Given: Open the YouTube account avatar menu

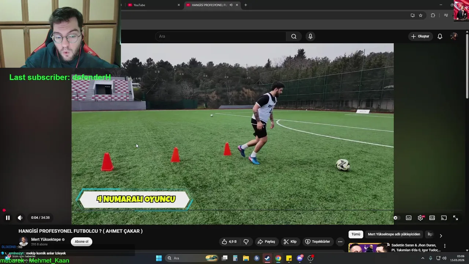Looking at the screenshot, I should click(x=454, y=36).
